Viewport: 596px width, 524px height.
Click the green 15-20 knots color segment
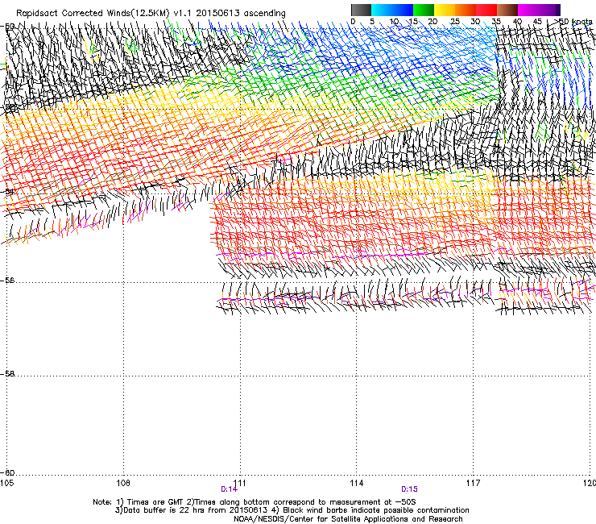click(x=424, y=10)
